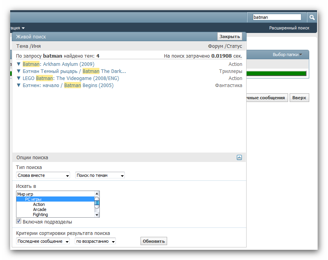Click Action label of Arkham Asylum row
The height and width of the screenshot is (260, 328).
235,64
